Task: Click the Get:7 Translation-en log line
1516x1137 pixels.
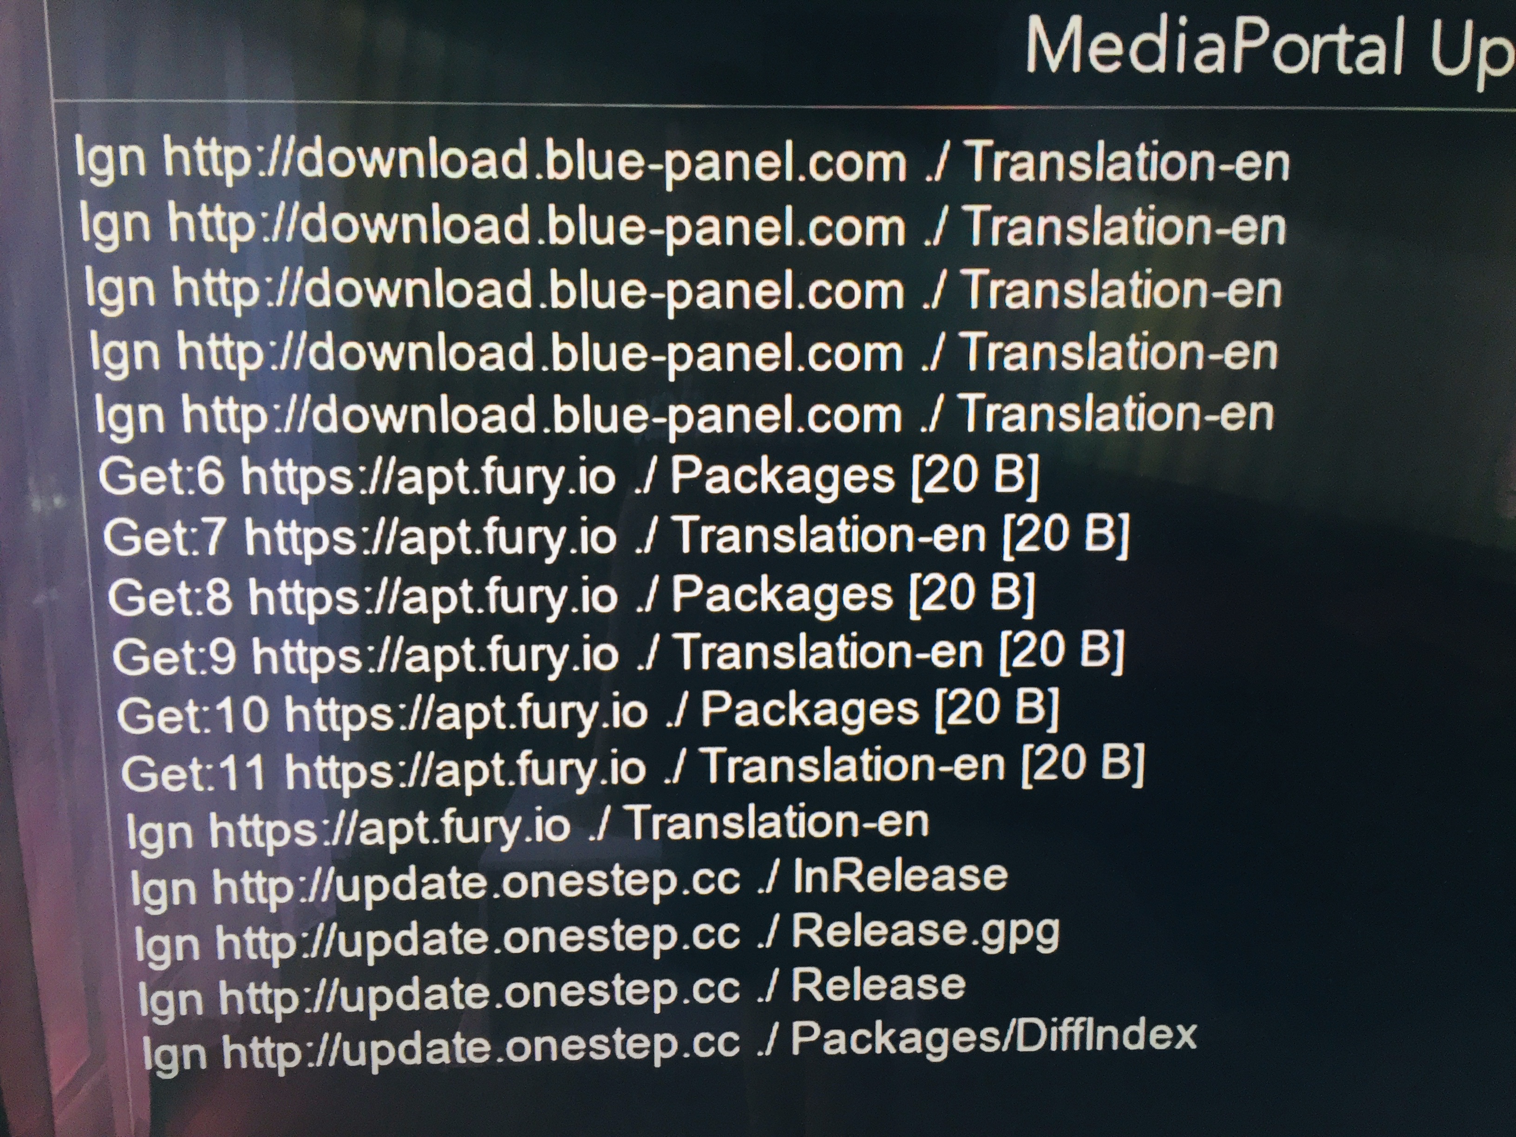Action: 616,535
